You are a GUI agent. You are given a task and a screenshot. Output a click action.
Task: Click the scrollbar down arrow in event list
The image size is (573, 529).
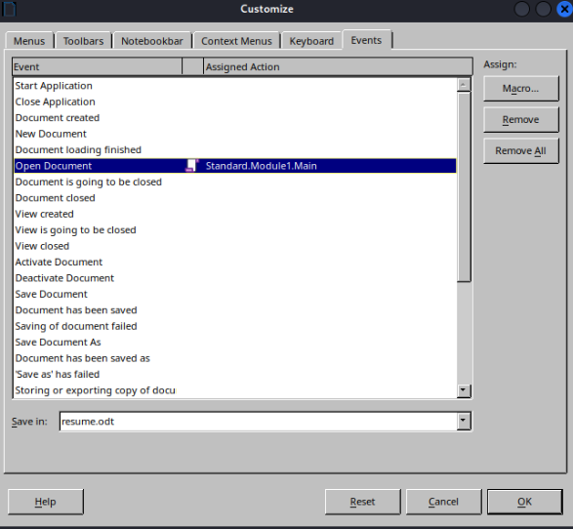[x=464, y=390]
